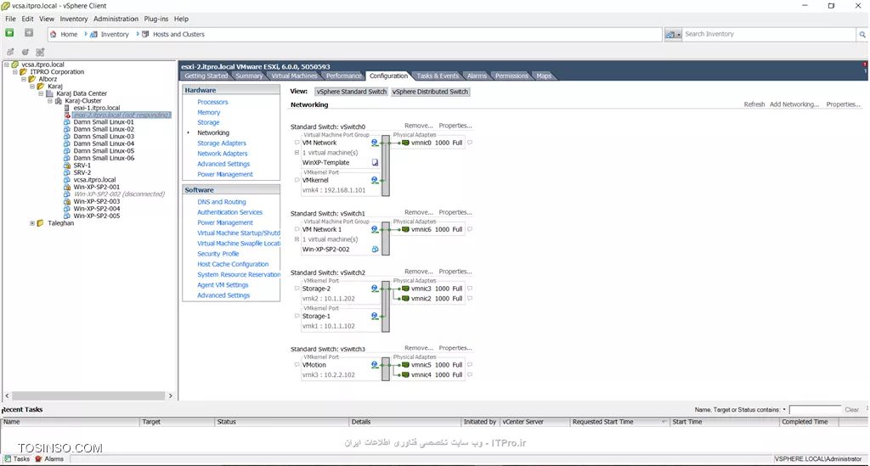Image resolution: width=870 pixels, height=466 pixels.
Task: Click the grey forward navigation arrow
Action: point(29,33)
